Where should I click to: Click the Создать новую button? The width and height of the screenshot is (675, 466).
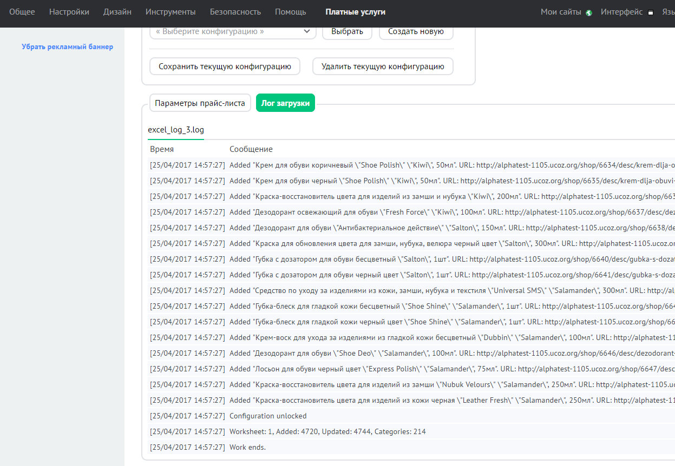[x=416, y=31]
